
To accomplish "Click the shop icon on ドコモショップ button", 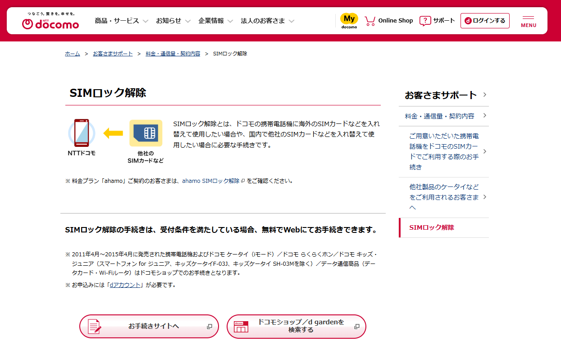I will coord(241,327).
